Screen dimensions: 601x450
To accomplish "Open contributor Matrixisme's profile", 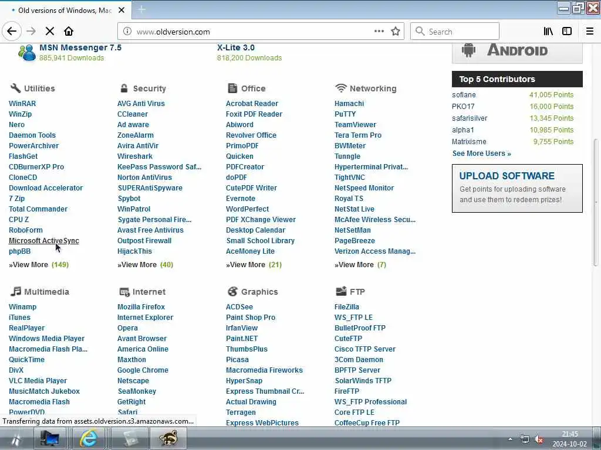I will 469,142.
